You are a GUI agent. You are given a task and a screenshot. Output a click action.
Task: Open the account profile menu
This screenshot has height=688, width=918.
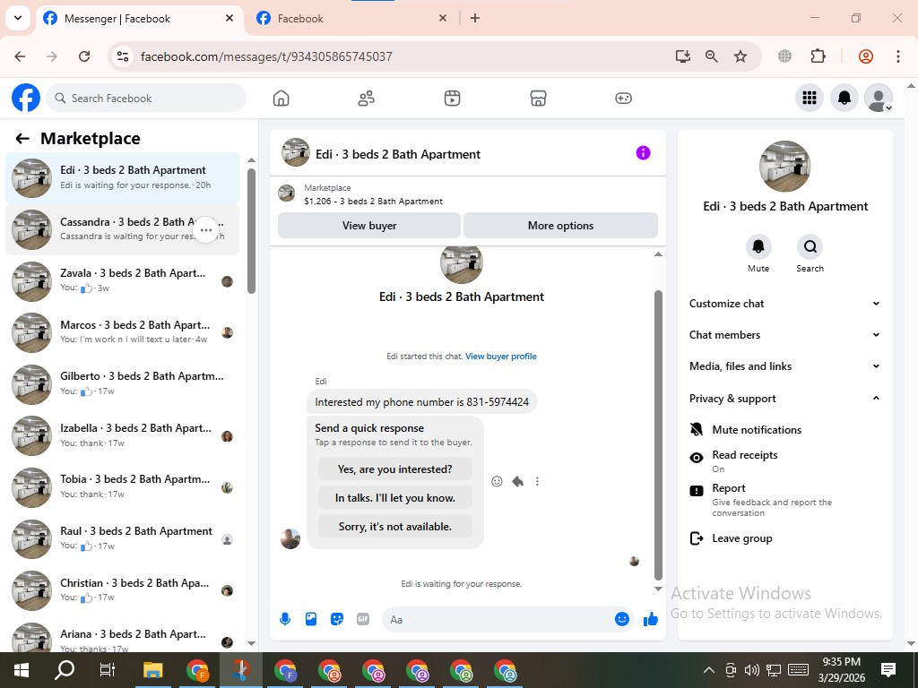click(879, 98)
